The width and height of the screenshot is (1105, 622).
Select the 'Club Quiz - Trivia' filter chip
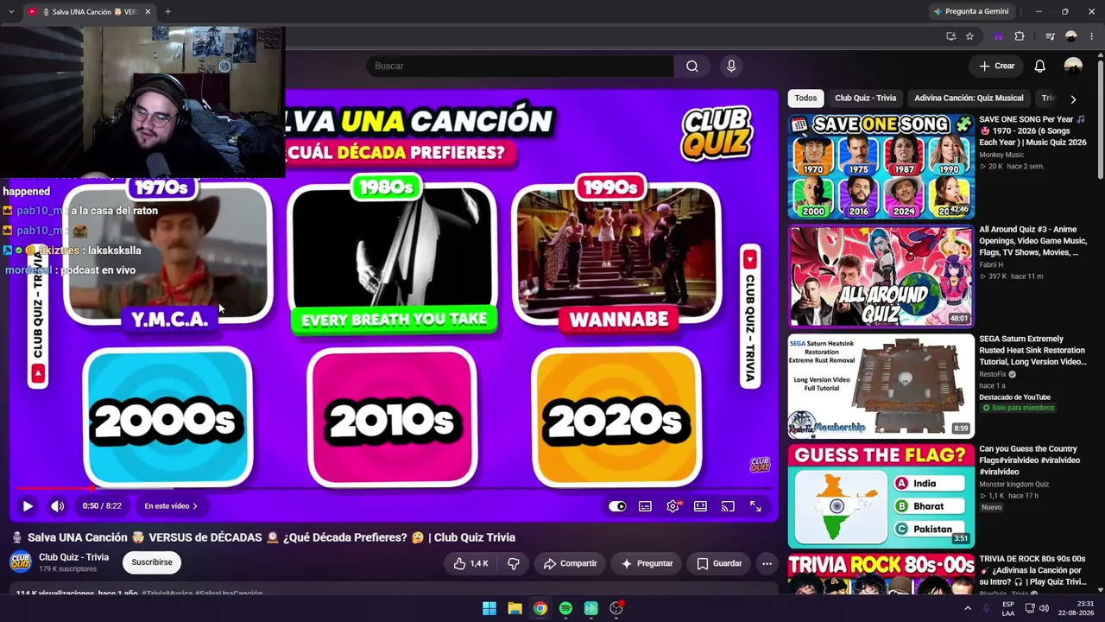tap(865, 98)
